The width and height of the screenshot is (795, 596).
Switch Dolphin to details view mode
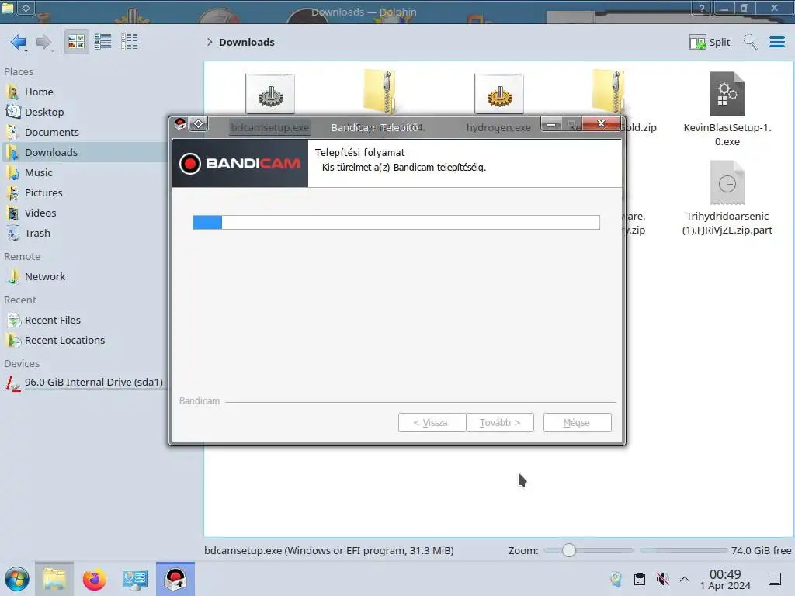click(x=130, y=42)
